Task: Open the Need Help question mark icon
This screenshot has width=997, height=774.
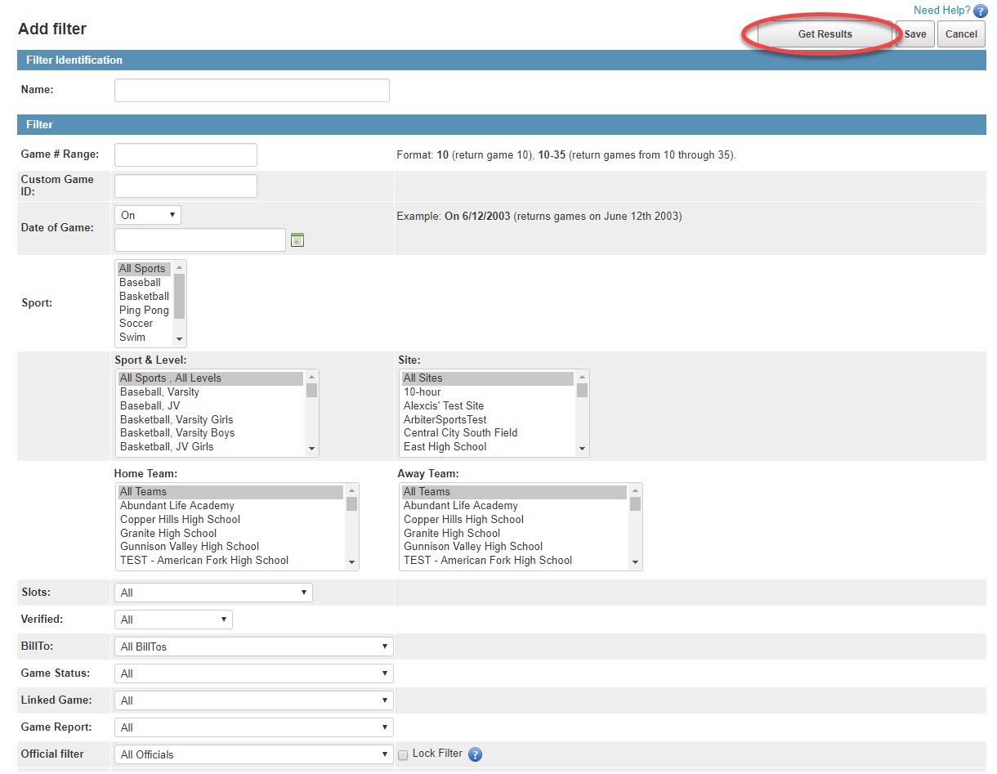Action: 981,11
